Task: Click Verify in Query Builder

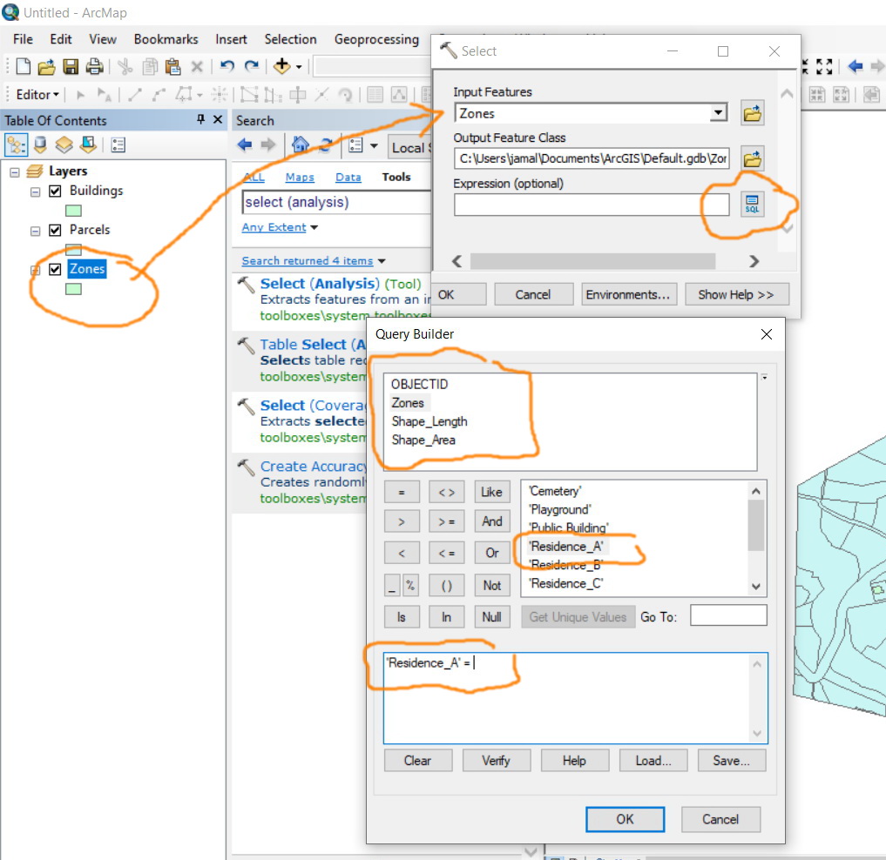Action: [496, 761]
